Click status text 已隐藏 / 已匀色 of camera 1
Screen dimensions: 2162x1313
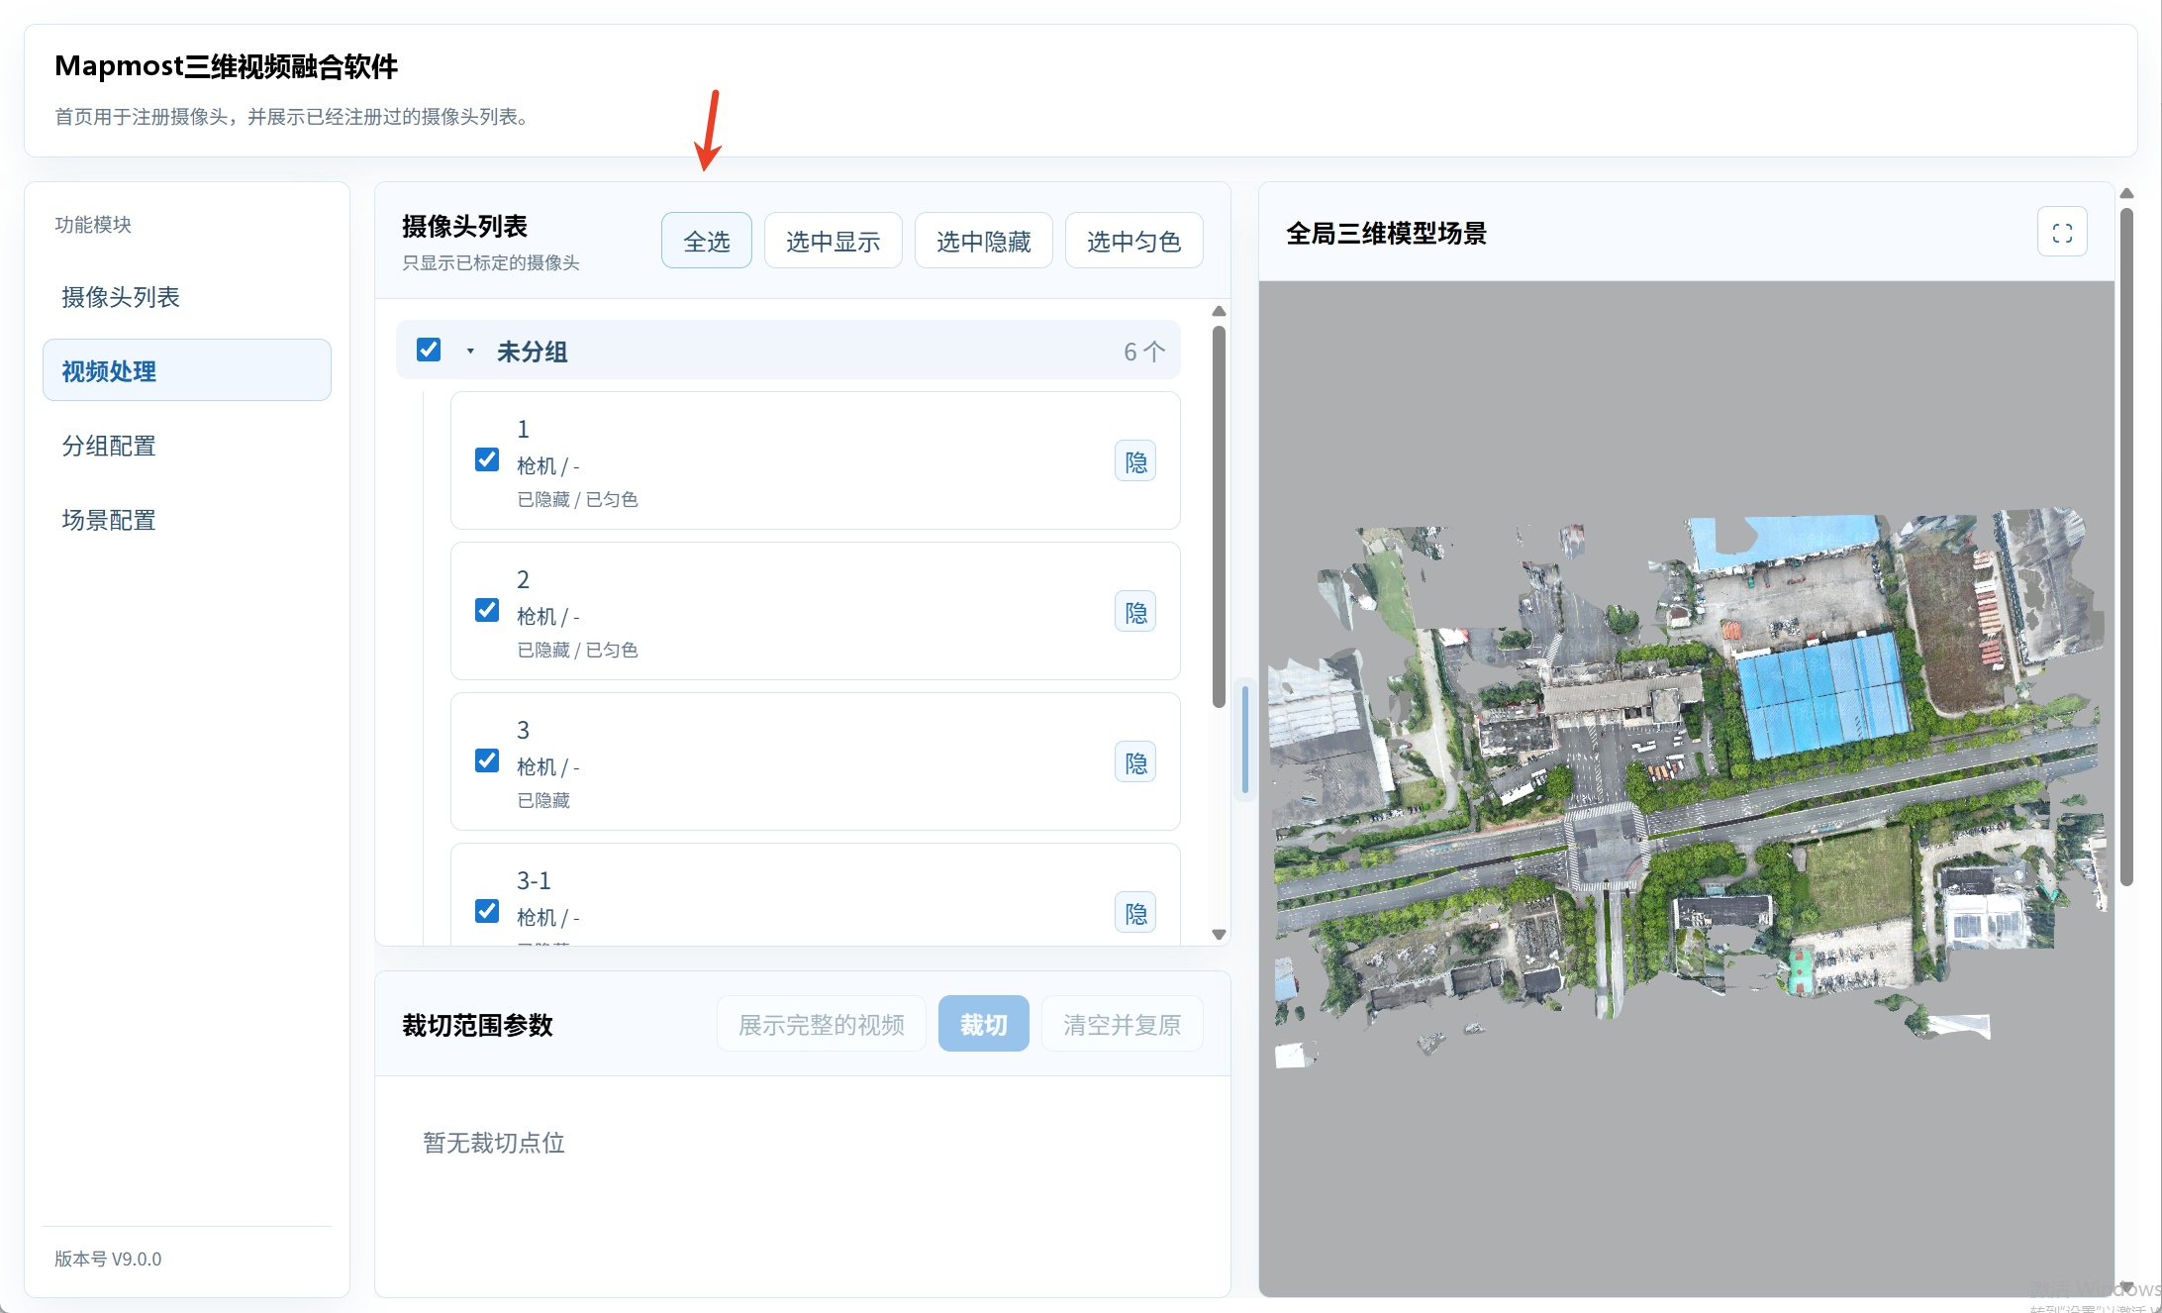coord(577,499)
